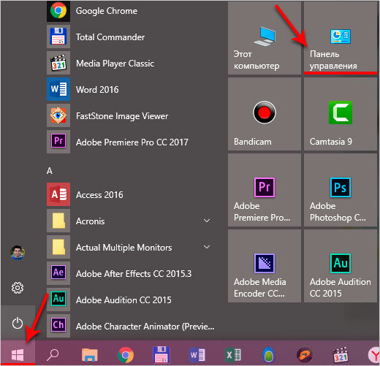The height and width of the screenshot is (366, 380).
Task: Click the letter A section header
Action: (50, 171)
